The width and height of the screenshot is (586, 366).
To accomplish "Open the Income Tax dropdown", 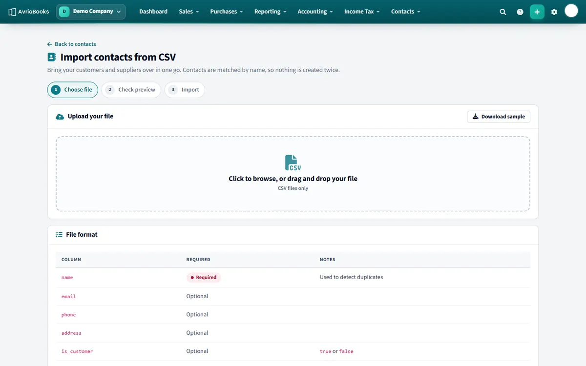I will [x=362, y=11].
